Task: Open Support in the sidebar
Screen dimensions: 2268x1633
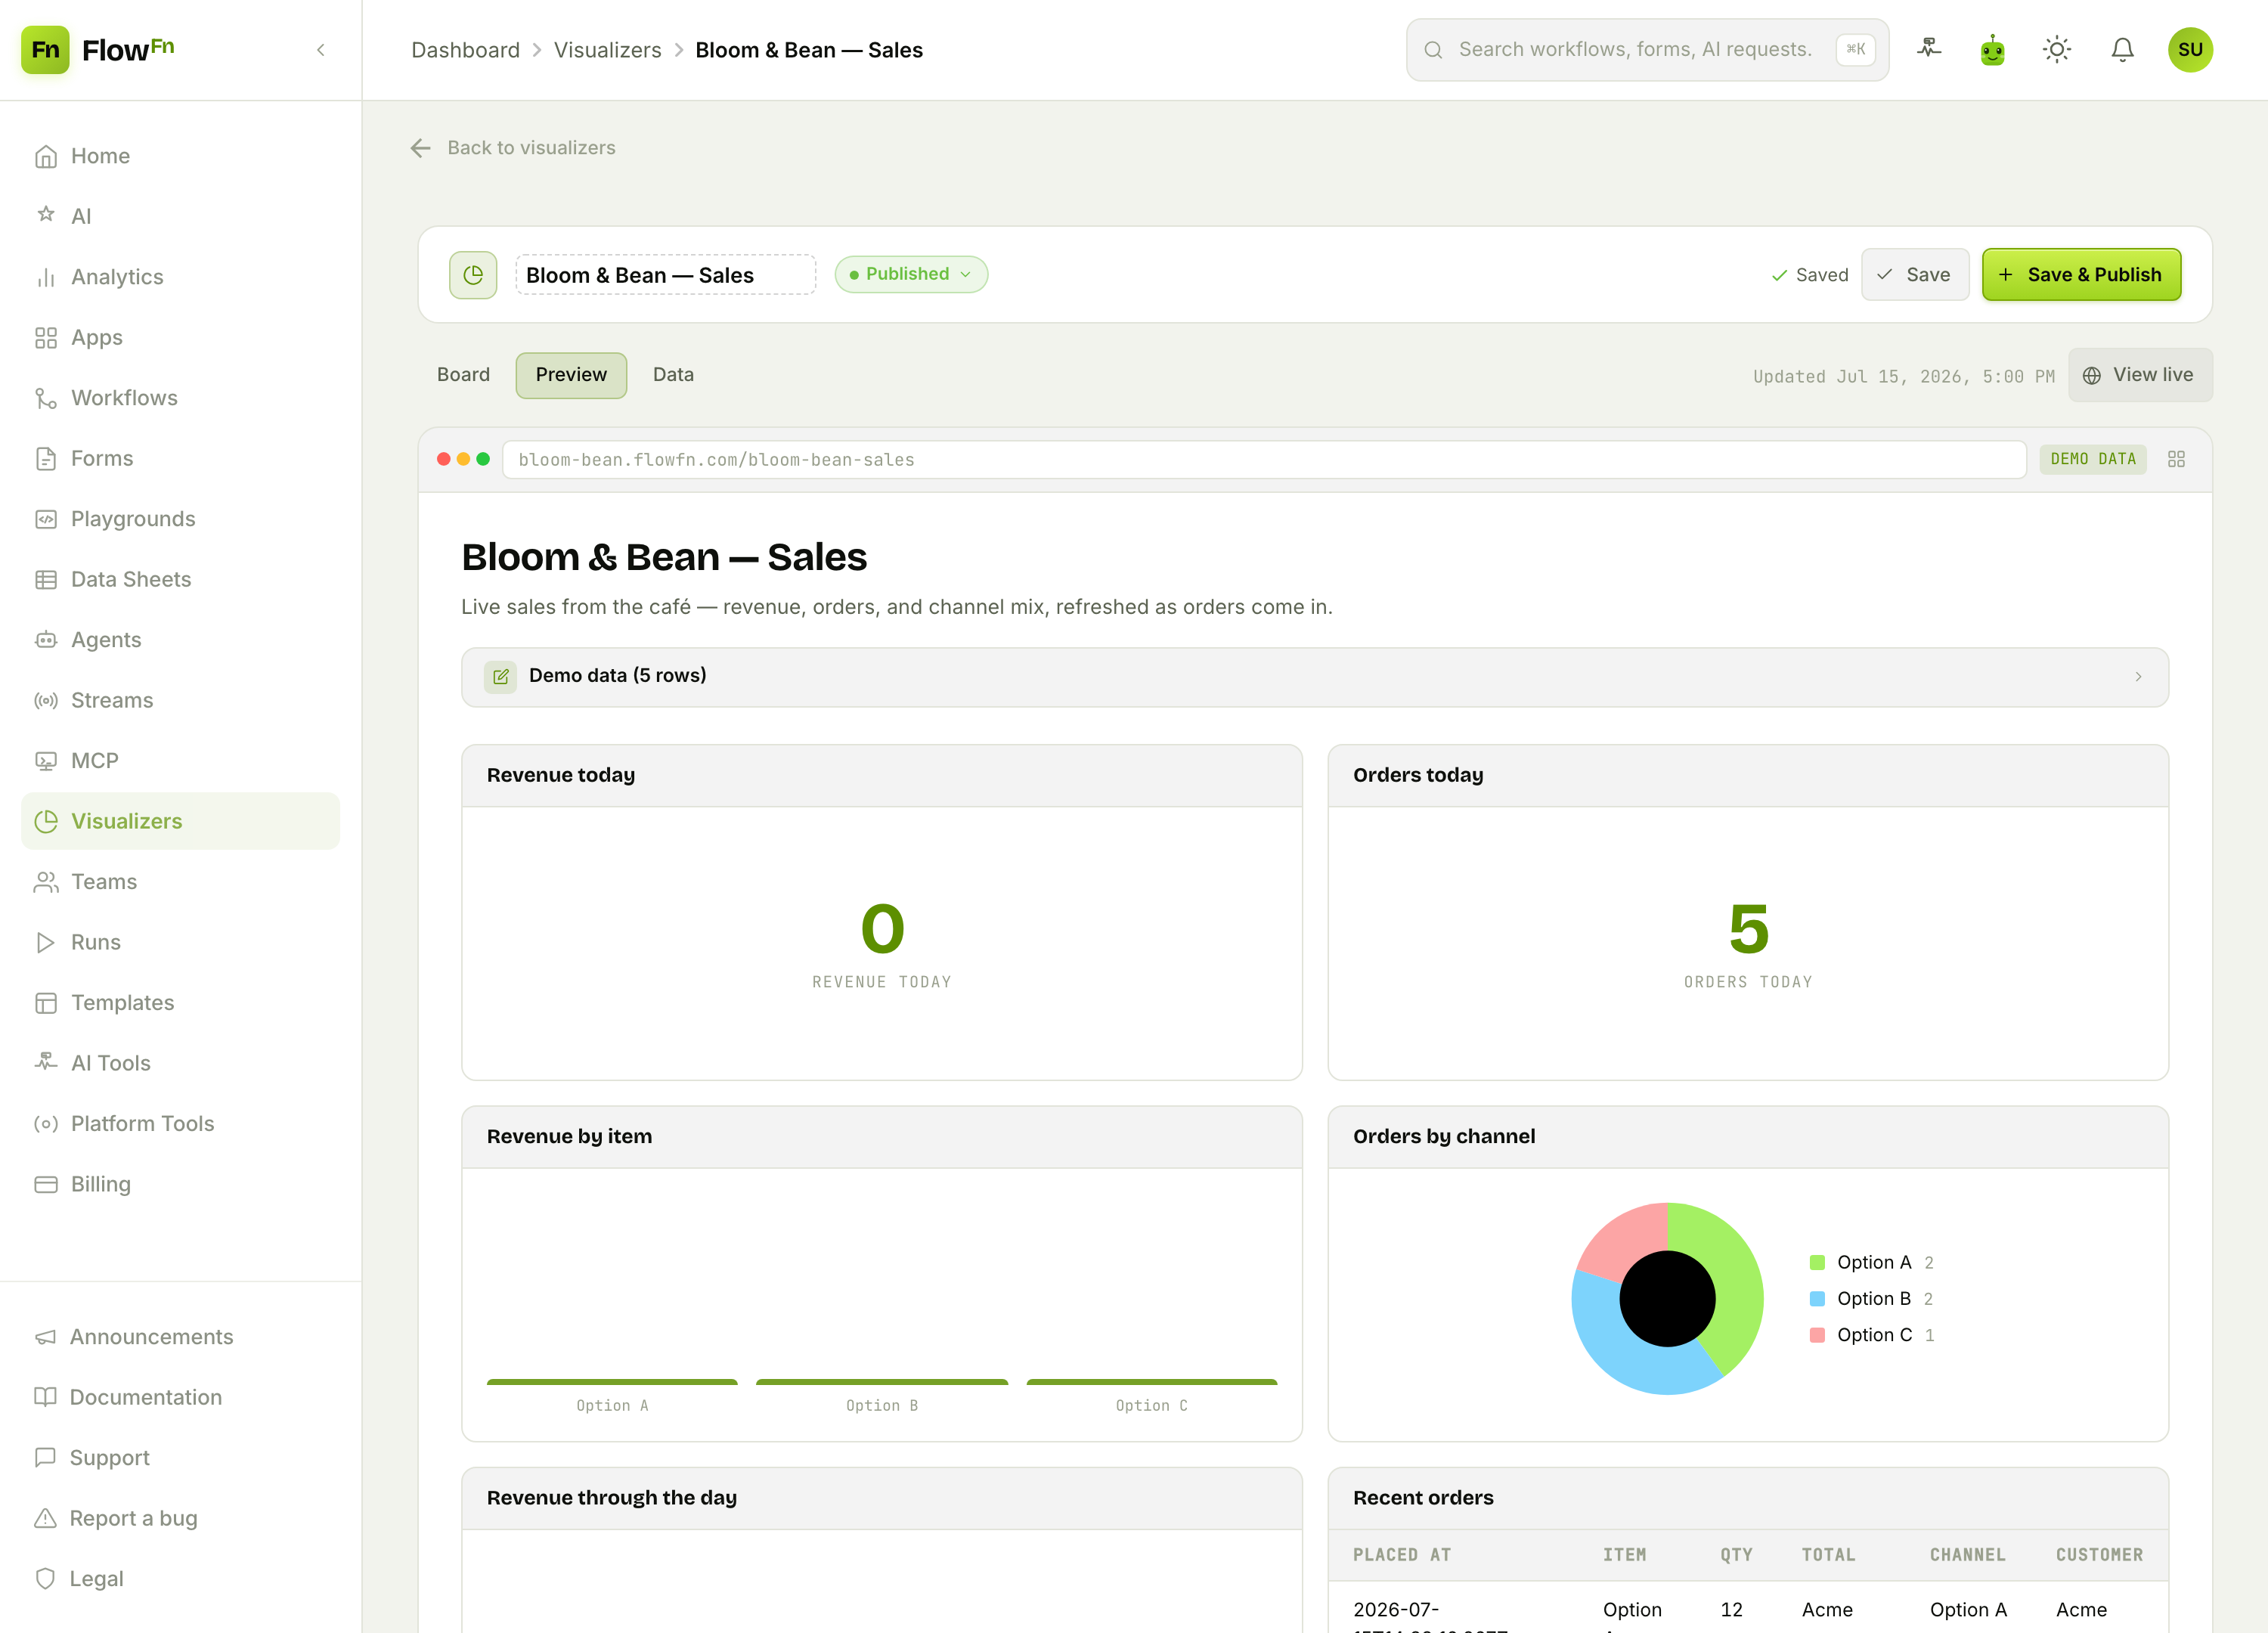Action: [180, 1458]
